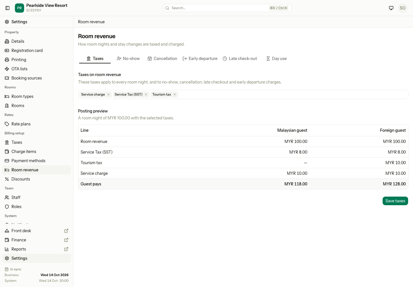413x287 pixels.
Task: Select the Day use tab
Action: [x=276, y=59]
